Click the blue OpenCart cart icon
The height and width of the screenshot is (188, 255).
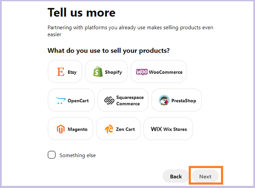(x=60, y=101)
